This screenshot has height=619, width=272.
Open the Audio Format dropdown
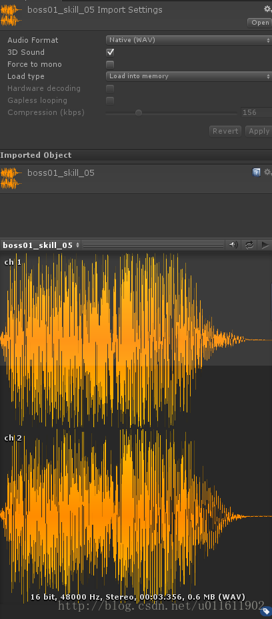click(189, 40)
